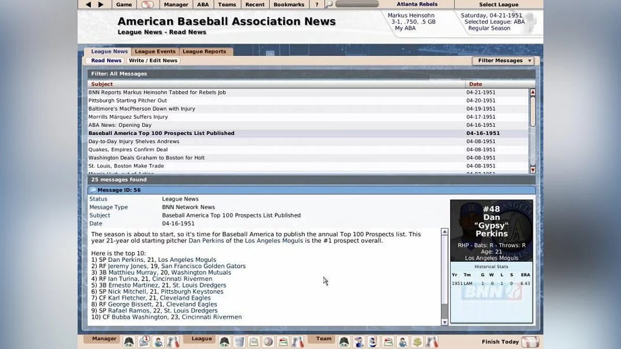
Task: Click the back navigation arrow
Action: [88, 5]
